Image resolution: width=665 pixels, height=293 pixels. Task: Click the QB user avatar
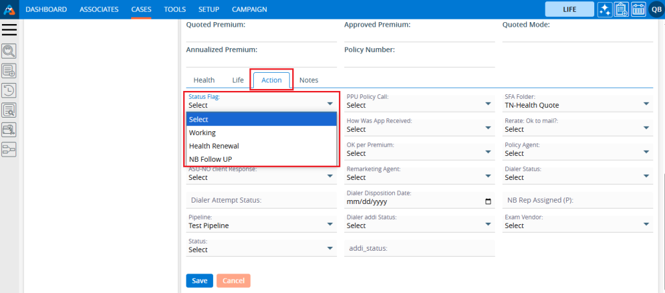(655, 10)
